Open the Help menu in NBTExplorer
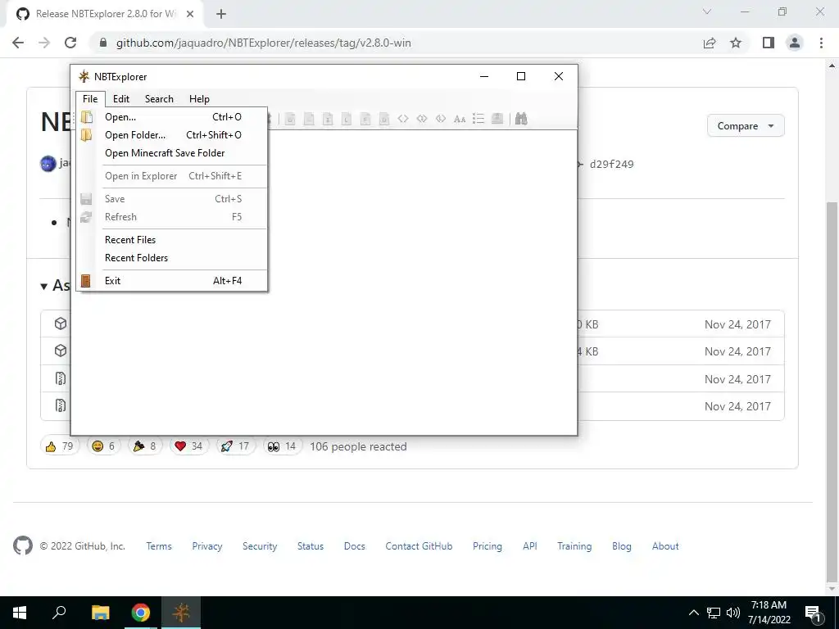Image resolution: width=839 pixels, height=629 pixels. [199, 99]
